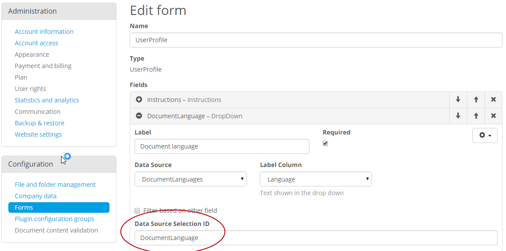Viewport: 506px width, 251px height.
Task: Delete the DocumentLanguage field
Action: (x=493, y=116)
